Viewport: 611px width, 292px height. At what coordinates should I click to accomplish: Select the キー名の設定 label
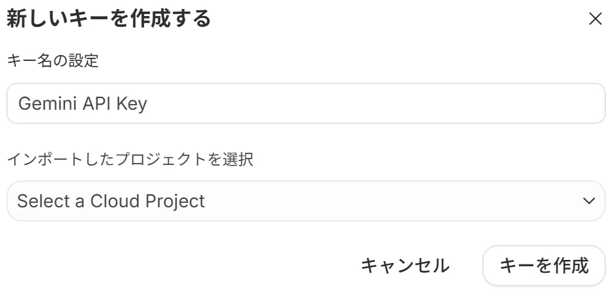pos(53,61)
